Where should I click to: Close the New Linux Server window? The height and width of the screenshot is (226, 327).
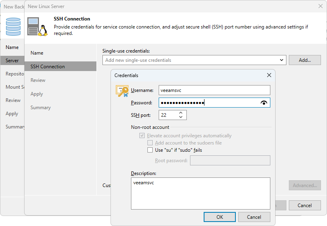[x=321, y=6]
